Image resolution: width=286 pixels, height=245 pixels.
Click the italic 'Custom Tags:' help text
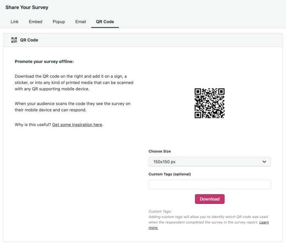click(x=160, y=211)
